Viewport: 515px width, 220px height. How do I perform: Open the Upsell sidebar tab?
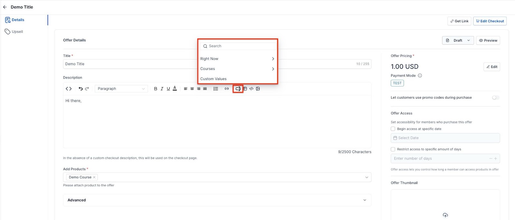coord(14,32)
